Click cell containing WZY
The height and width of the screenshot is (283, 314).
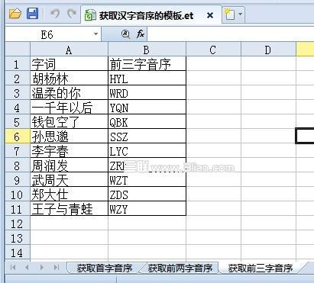point(147,209)
